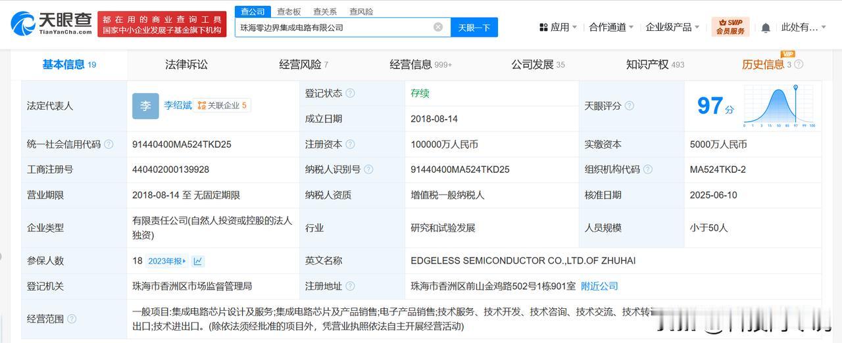
Task: Click 100000万人民币 registered capital
Action: coord(444,144)
